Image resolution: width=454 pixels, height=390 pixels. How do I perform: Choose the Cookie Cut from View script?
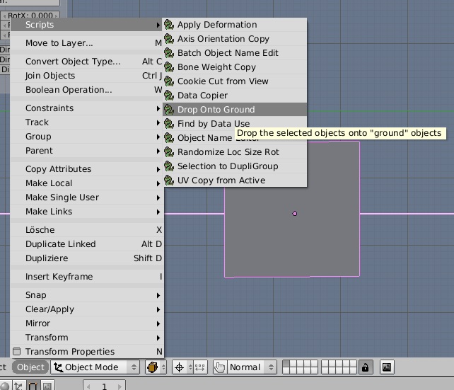(x=235, y=81)
